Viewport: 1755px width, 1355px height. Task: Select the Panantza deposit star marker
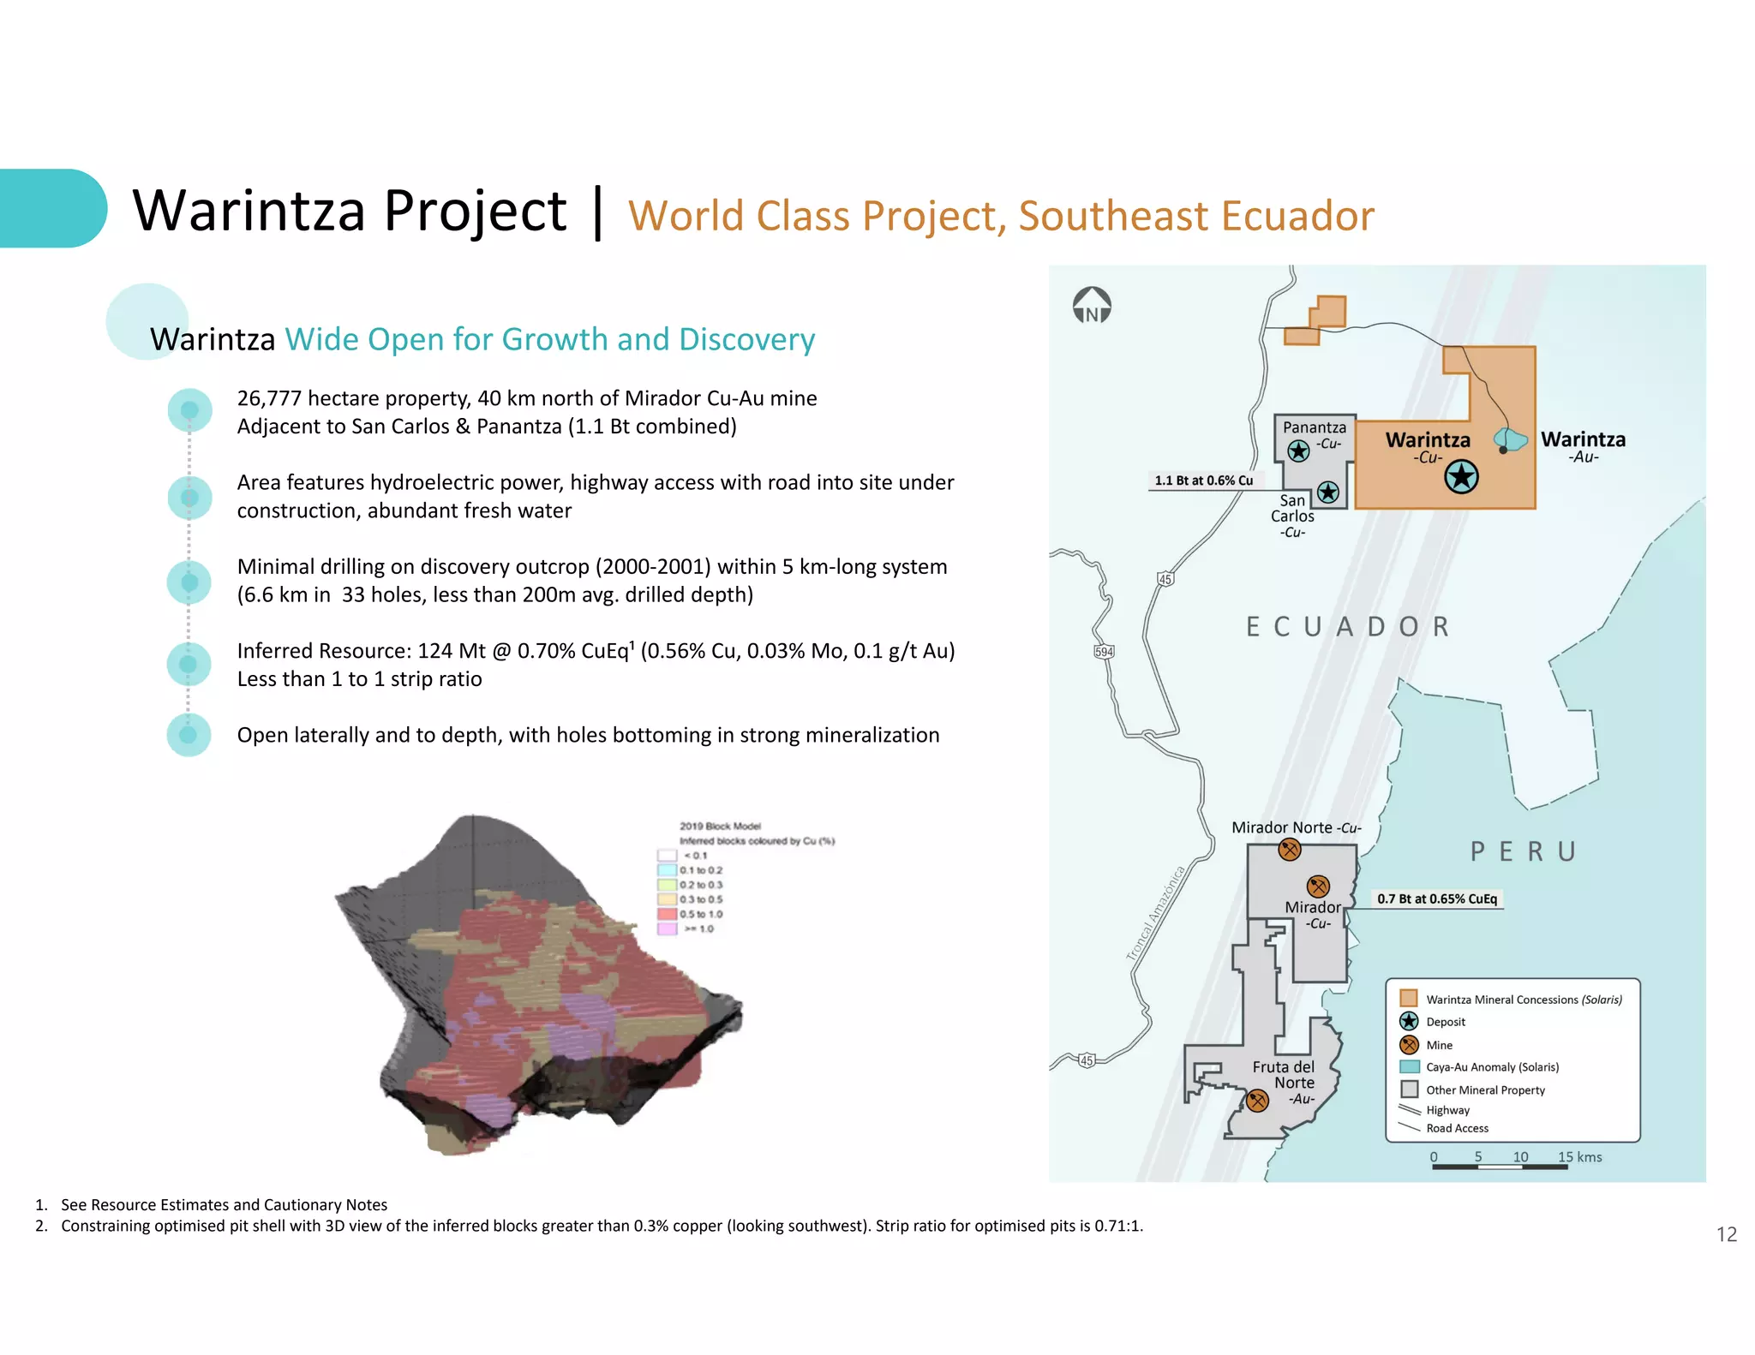[x=1298, y=451]
